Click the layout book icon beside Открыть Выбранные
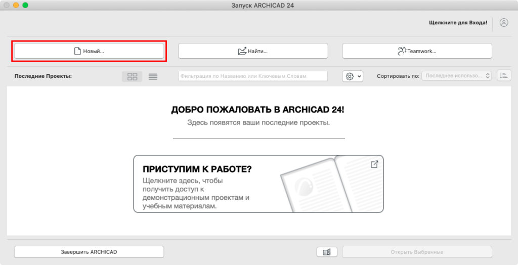 click(x=327, y=252)
